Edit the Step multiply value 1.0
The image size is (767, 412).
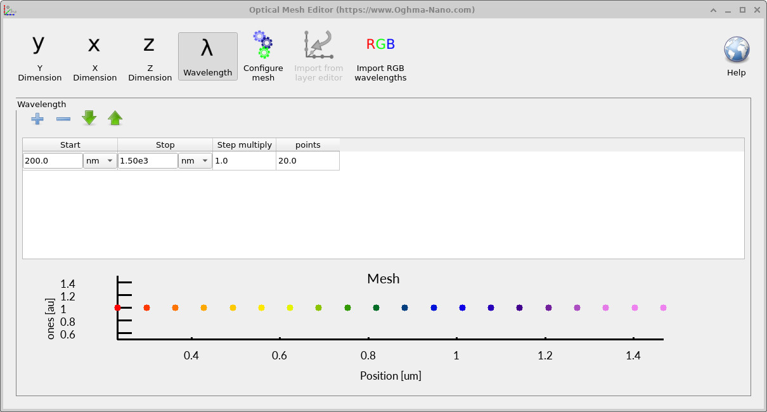[x=244, y=160]
